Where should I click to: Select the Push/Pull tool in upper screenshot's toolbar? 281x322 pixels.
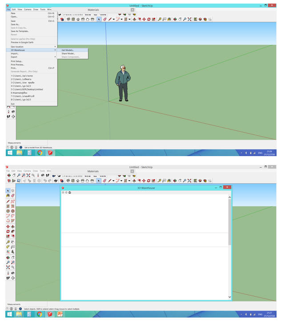coord(134,19)
